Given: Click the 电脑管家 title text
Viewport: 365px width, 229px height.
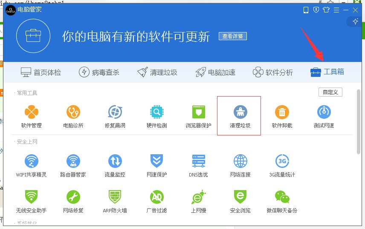Looking at the screenshot, I should point(29,9).
